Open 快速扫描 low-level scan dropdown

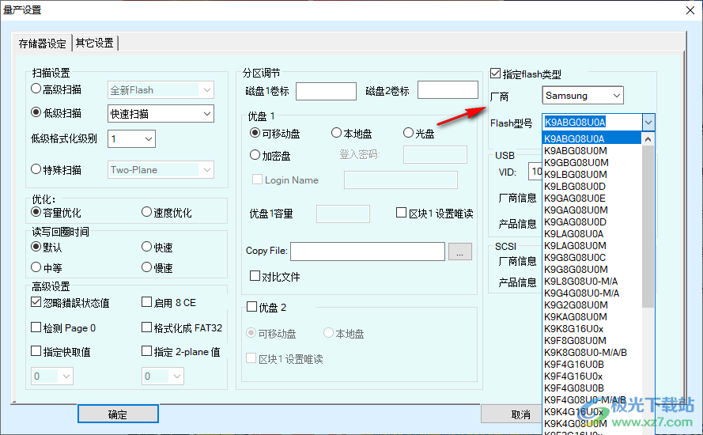[161, 113]
